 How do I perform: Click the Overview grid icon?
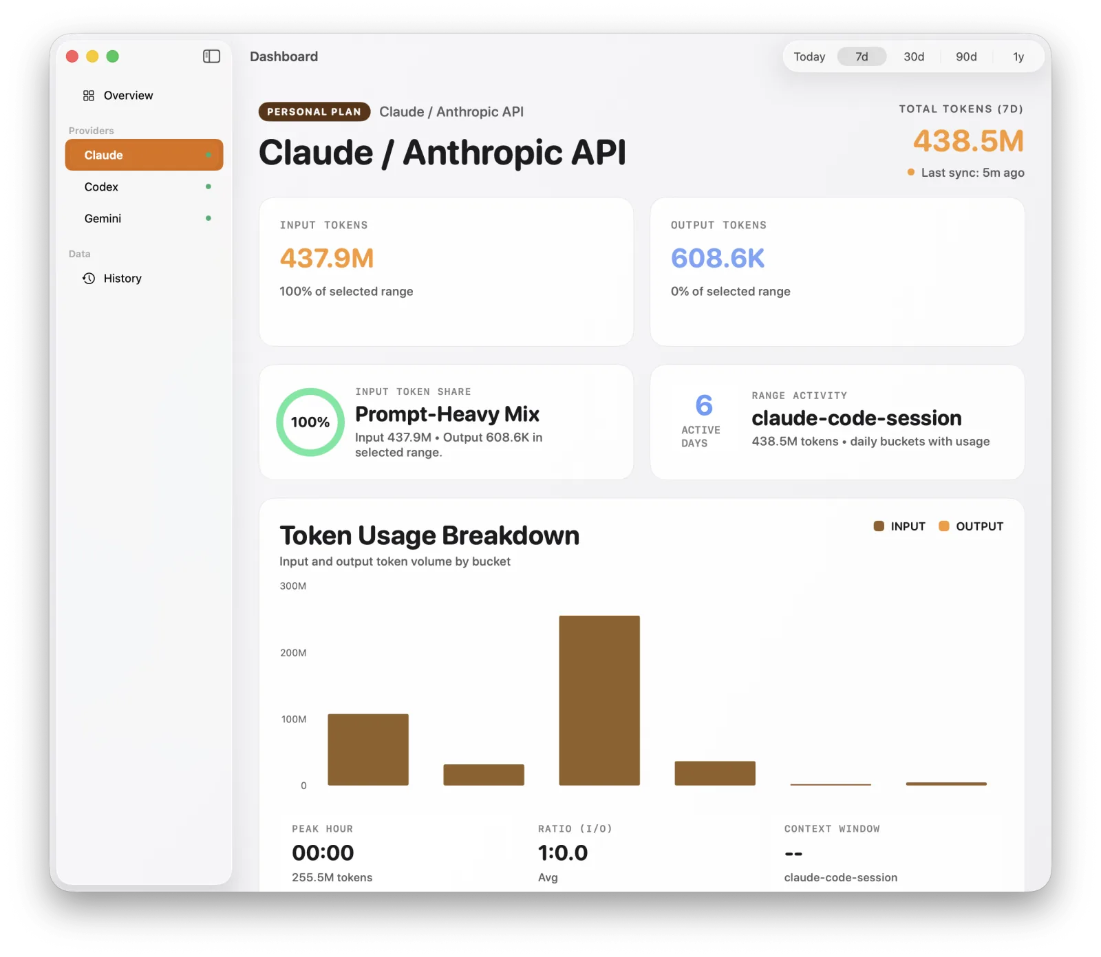[x=89, y=96]
